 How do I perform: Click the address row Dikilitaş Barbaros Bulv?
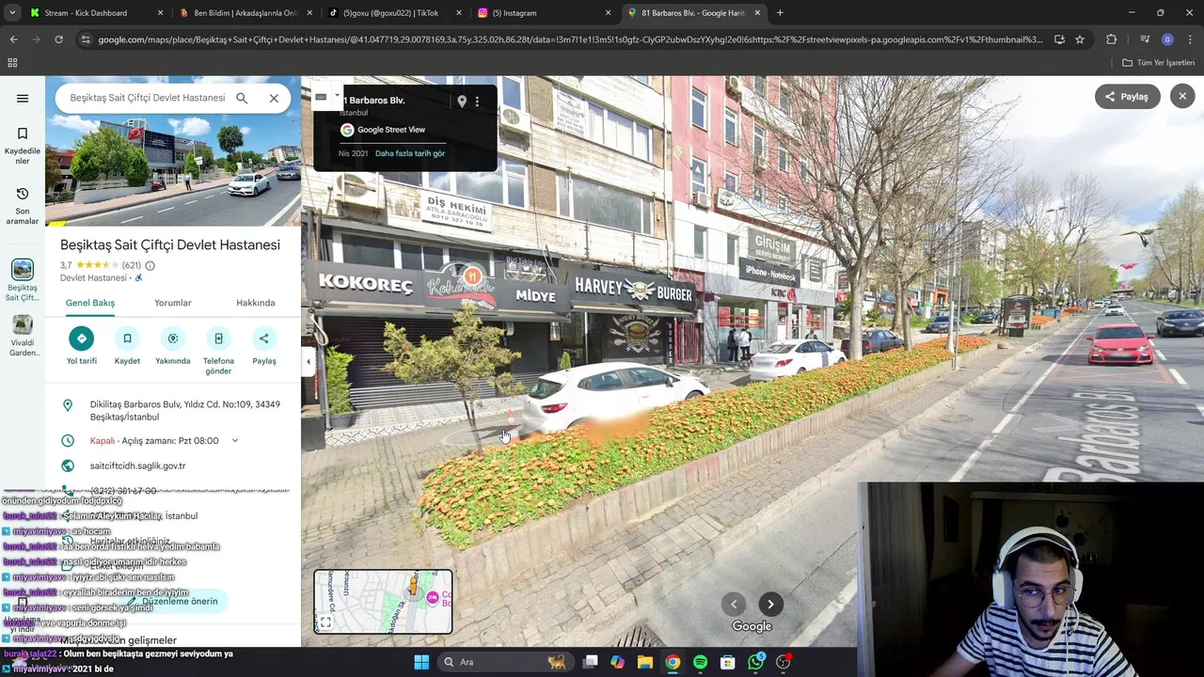pos(173,411)
